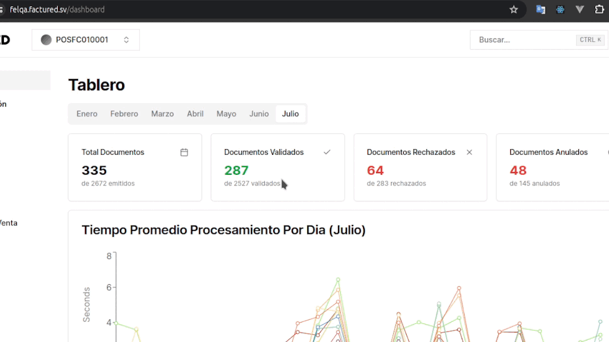Viewport: 609px width, 342px height.
Task: Keep the Julio tab selected
Action: tap(291, 114)
